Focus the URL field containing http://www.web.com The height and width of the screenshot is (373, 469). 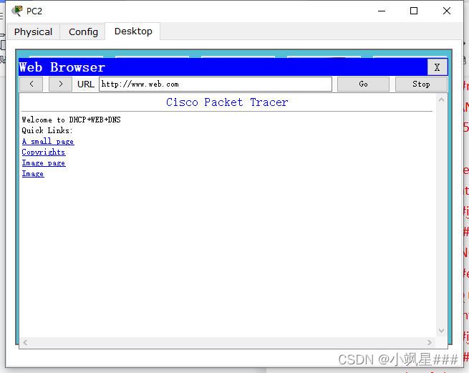coord(216,84)
